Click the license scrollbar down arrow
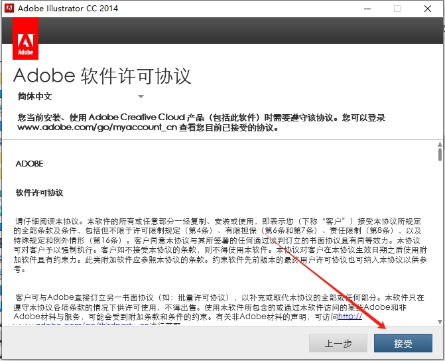The image size is (445, 361). click(x=439, y=322)
